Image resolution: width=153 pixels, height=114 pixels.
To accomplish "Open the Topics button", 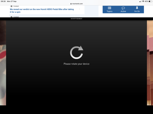I will 109,10.
